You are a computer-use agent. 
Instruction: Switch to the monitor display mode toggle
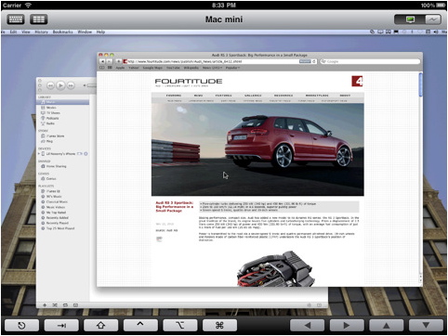pos(410,19)
